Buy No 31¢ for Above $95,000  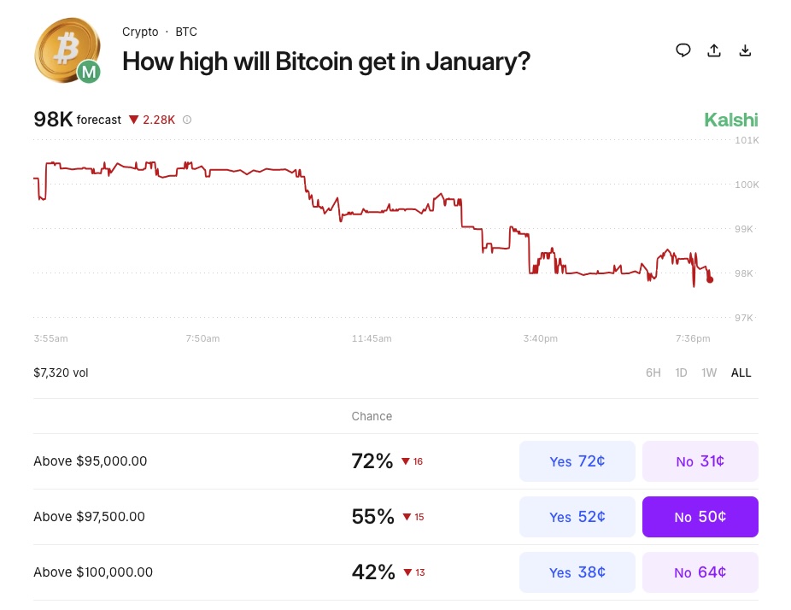(700, 461)
